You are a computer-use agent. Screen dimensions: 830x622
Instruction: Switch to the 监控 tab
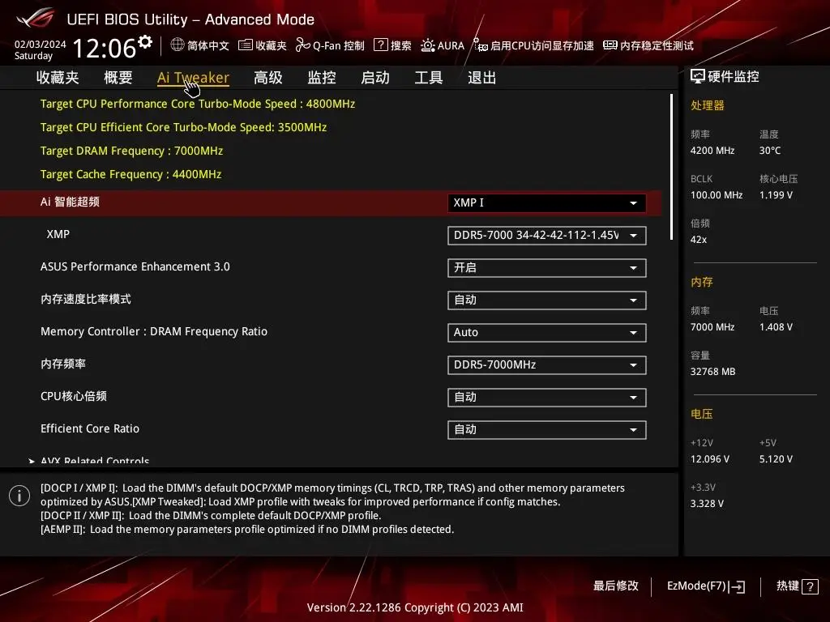click(322, 78)
